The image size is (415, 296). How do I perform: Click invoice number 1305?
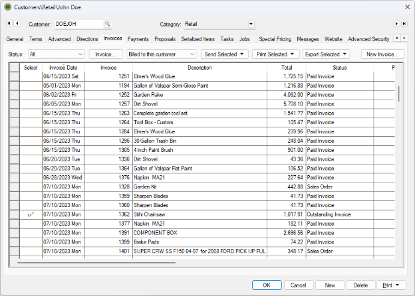tap(108, 150)
